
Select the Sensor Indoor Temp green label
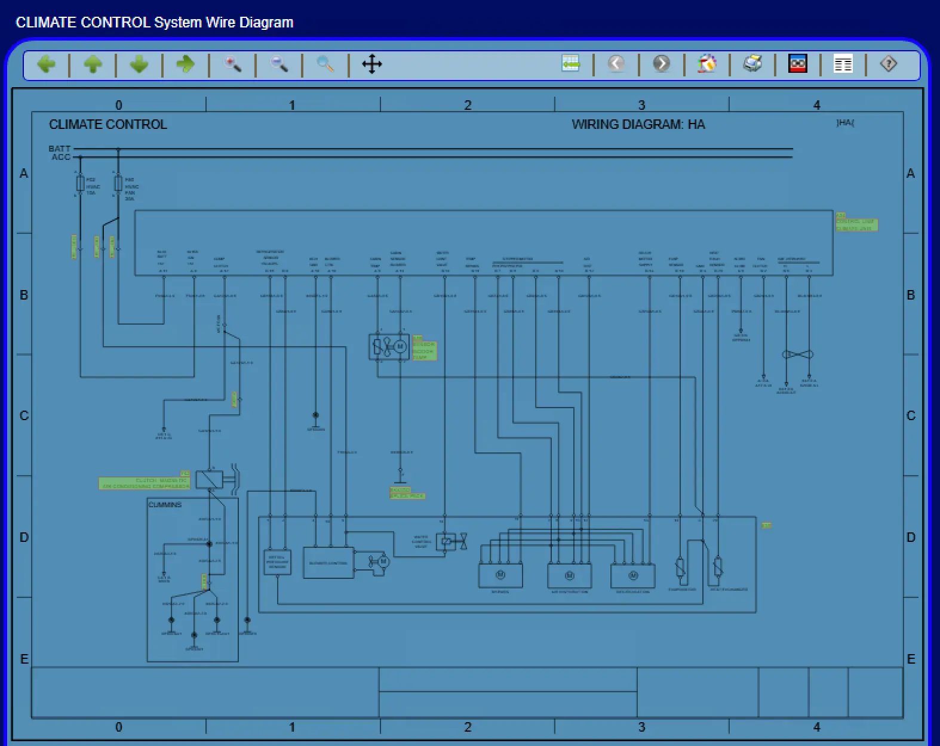point(424,350)
